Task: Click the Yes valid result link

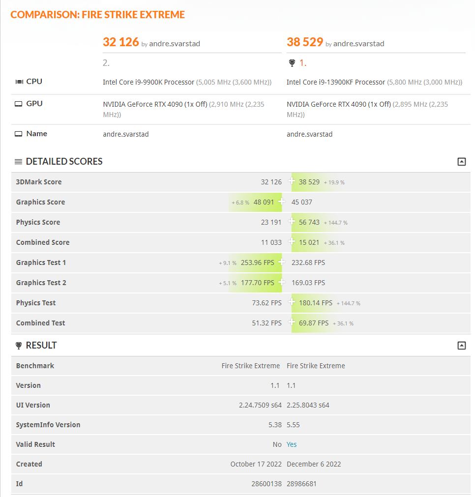Action: pyautogui.click(x=292, y=444)
